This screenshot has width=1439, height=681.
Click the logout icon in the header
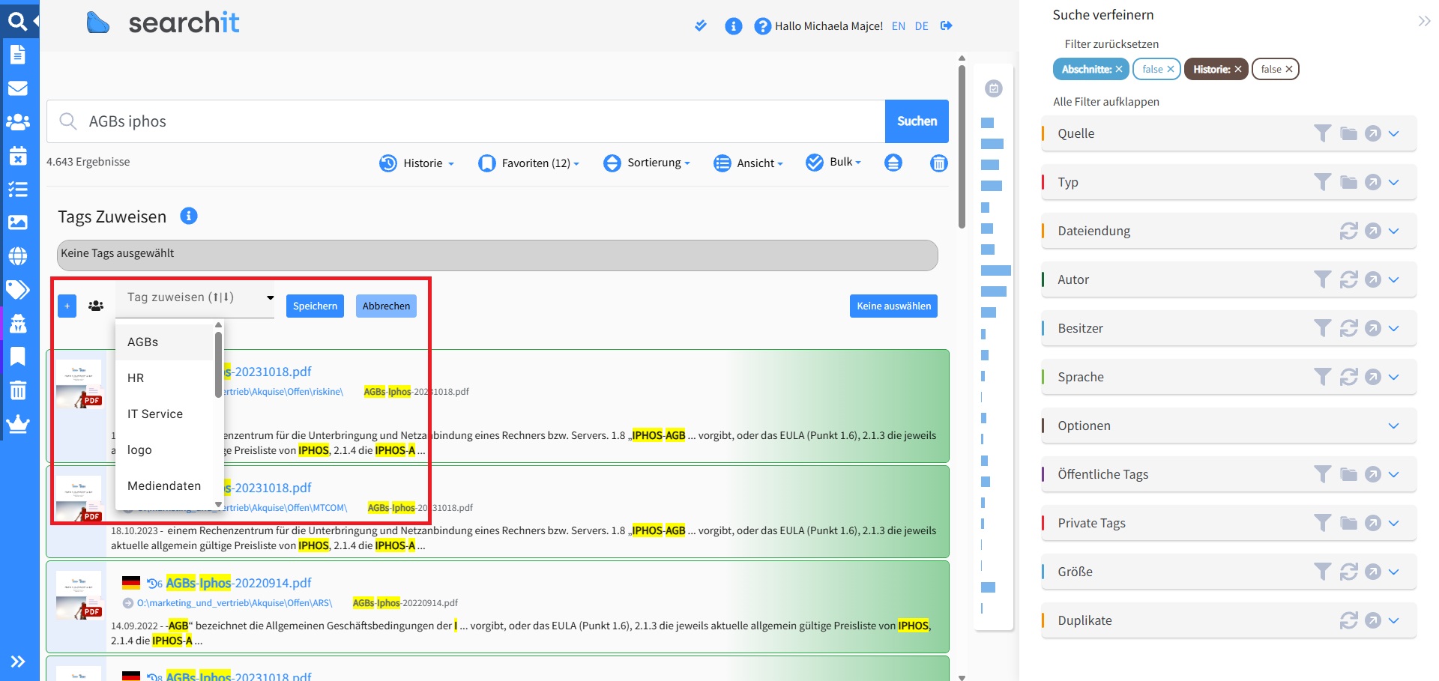(947, 25)
